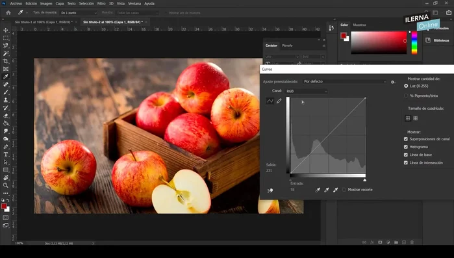Click the Home icon in options bar
Viewport: 454px width, 258px height.
click(x=8, y=13)
